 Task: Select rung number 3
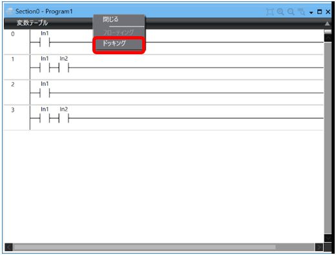[x=13, y=110]
